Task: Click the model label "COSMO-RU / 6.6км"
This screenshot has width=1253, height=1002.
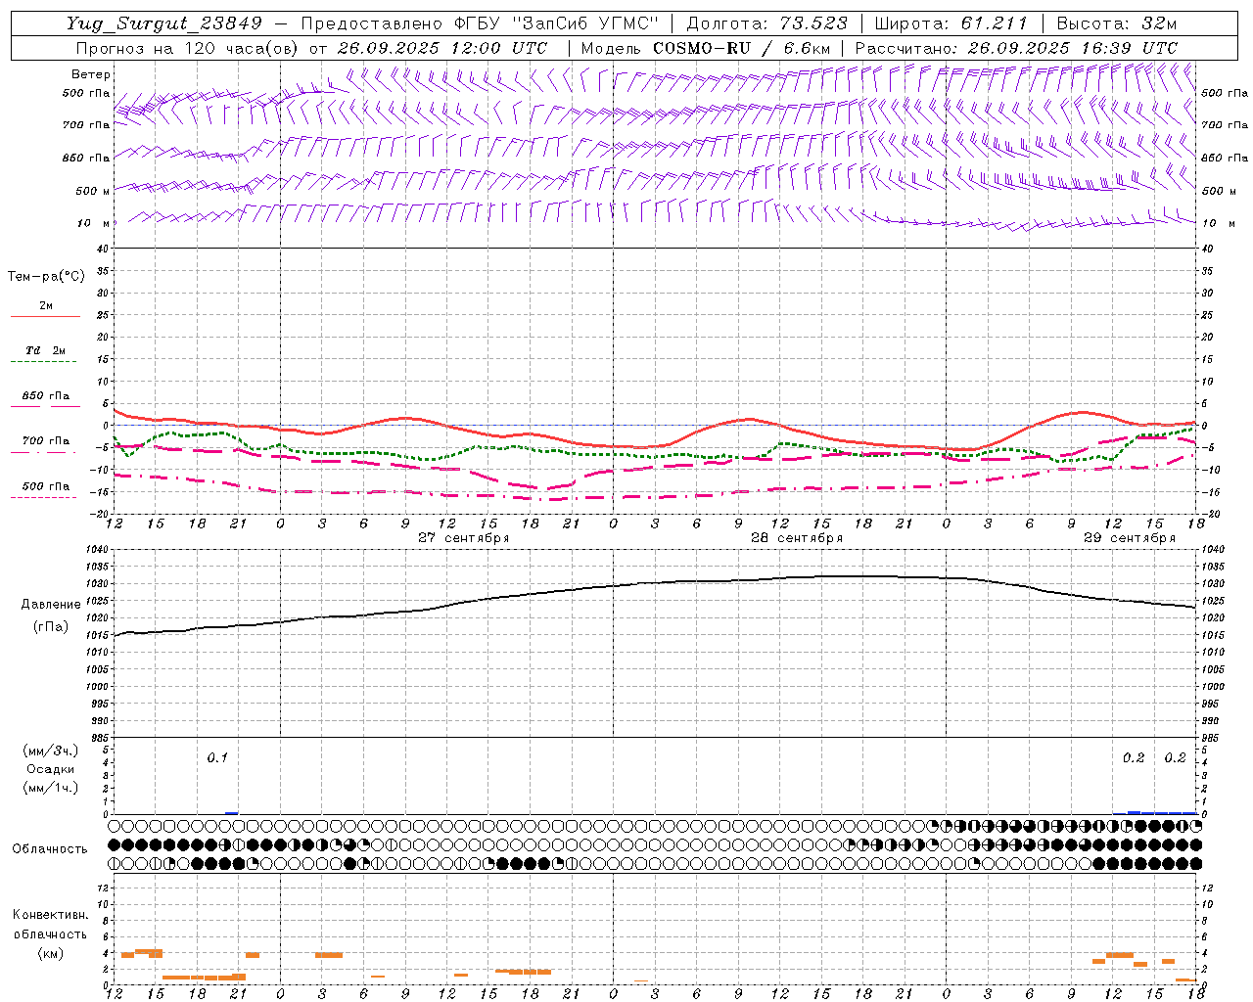Action: pos(741,48)
